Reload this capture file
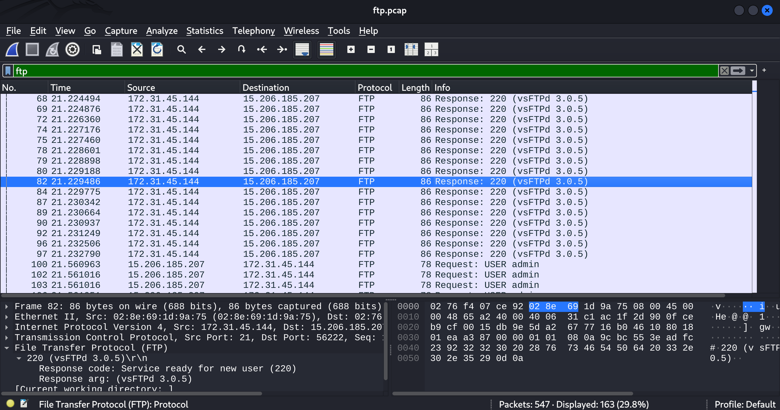The height and width of the screenshot is (410, 780). pyautogui.click(x=157, y=49)
